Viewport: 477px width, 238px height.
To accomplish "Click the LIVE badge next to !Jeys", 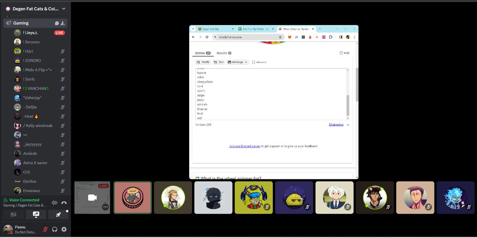I will [59, 33].
